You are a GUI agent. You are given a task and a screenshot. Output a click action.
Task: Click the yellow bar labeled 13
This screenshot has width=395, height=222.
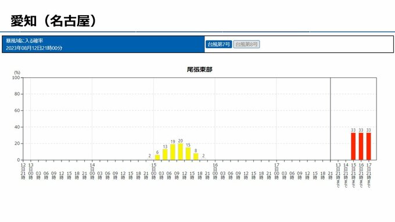click(165, 155)
